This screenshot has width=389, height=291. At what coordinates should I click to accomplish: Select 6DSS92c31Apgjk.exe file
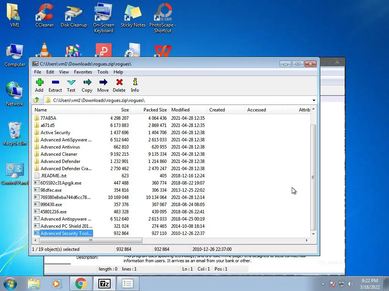[61, 183]
